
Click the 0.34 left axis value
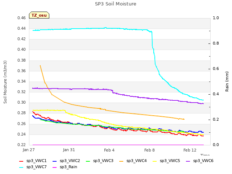tap(22, 81)
